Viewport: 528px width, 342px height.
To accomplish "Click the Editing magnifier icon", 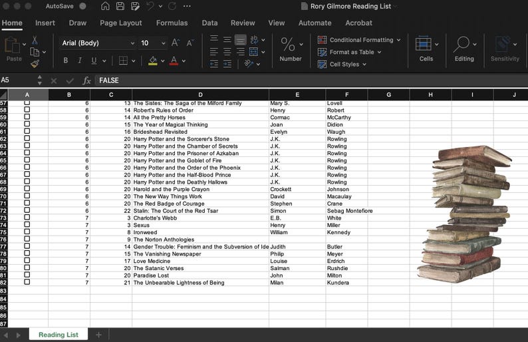I will pos(462,44).
